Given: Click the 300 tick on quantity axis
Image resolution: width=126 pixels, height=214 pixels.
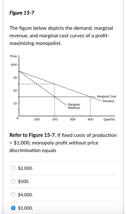Looking at the screenshot, I should 73,119.
